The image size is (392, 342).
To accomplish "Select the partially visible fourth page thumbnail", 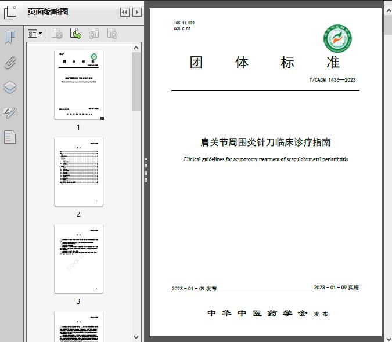I will 78,326.
